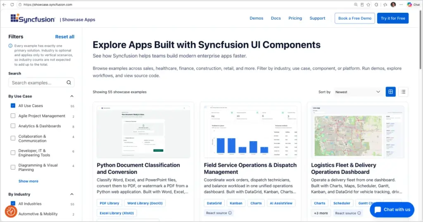The image size is (423, 222).
Task: Open Python Document Classification and Conversion title
Action: pyautogui.click(x=138, y=168)
